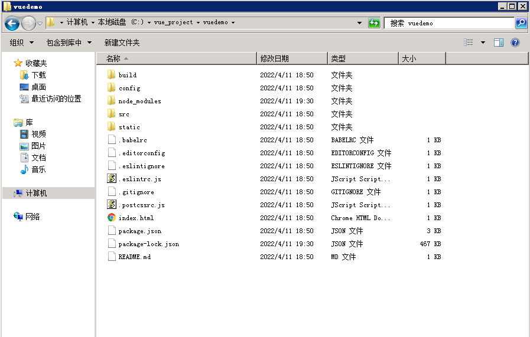Screen dimensions: 530x337
Task: Select 网络 in the navigation pane
Action: point(32,217)
